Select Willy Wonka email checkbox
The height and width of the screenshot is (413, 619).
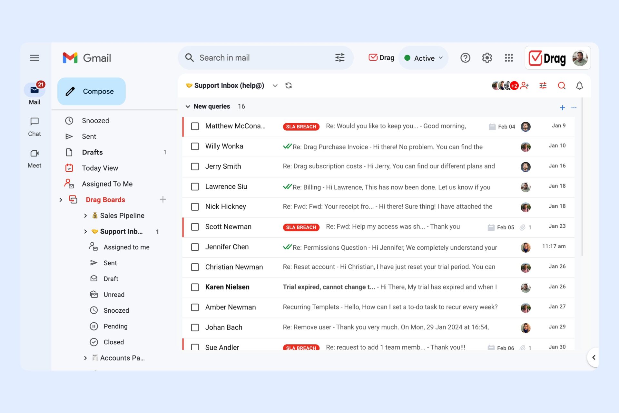[195, 146]
